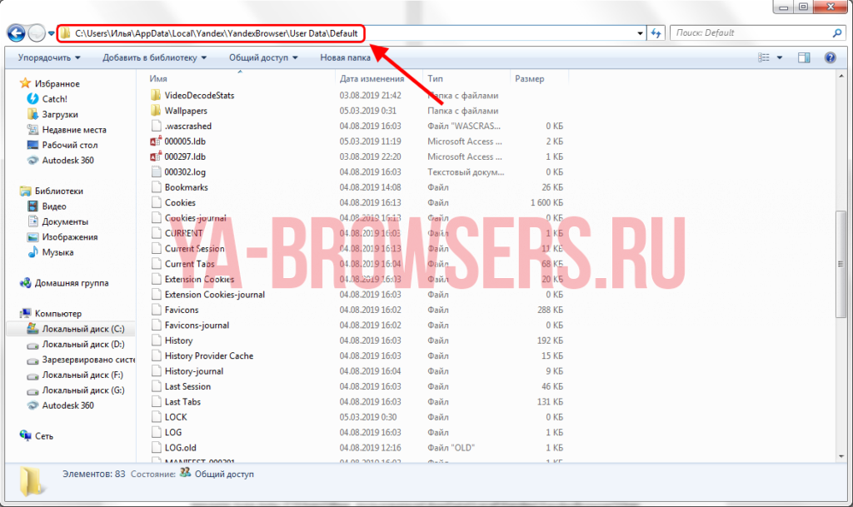Click the Help question mark icon
Viewport: 853px width, 507px height.
830,57
